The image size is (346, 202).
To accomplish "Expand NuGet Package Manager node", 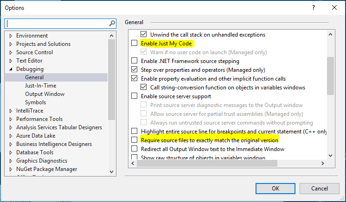I will click(x=11, y=169).
